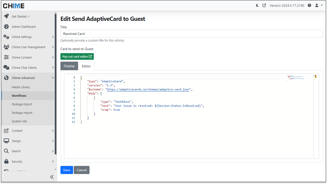Viewport: 327px width, 184px height.
Task: Click the "wrap": true line
Action: coord(110,110)
